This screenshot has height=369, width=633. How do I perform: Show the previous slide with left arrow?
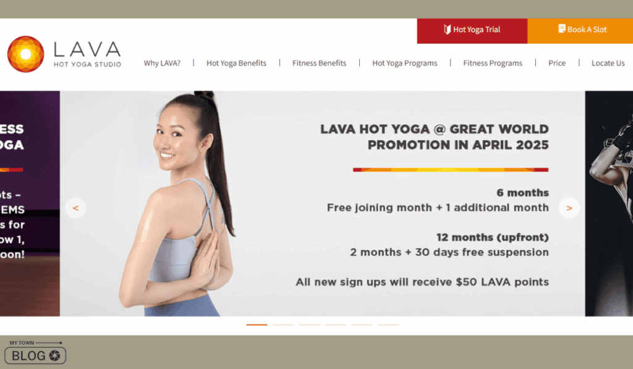click(x=75, y=208)
